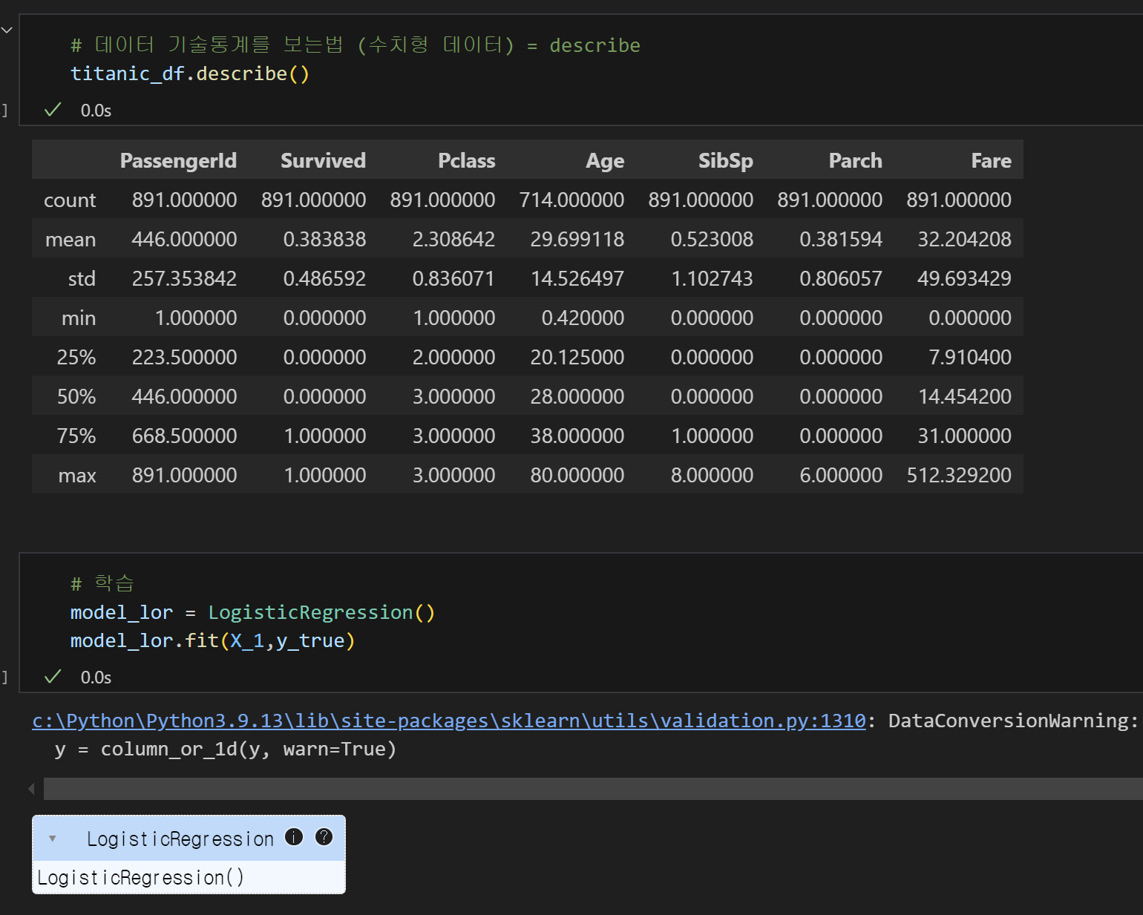The width and height of the screenshot is (1143, 915).
Task: Click the PassengerId std value 257.353842
Action: (184, 278)
